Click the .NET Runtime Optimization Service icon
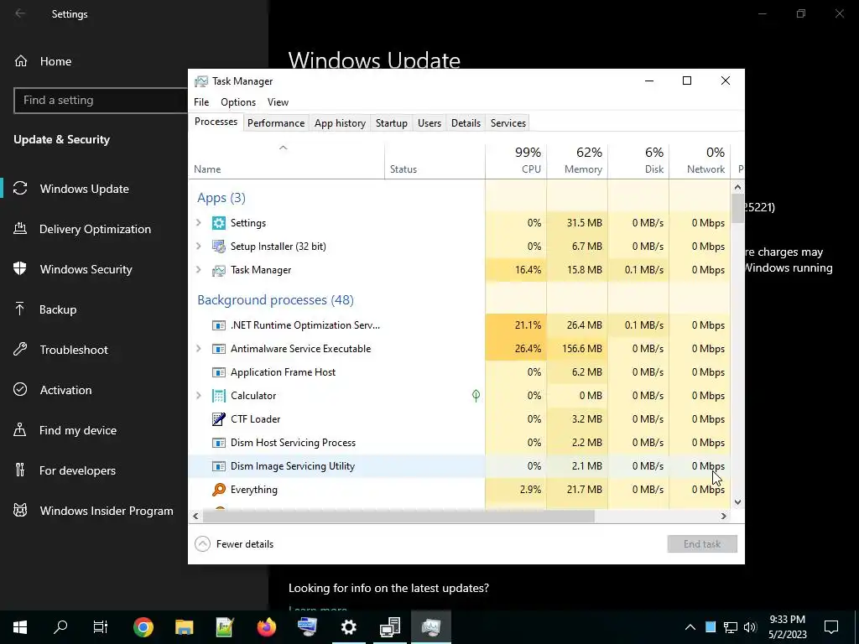The height and width of the screenshot is (644, 859). pos(219,325)
